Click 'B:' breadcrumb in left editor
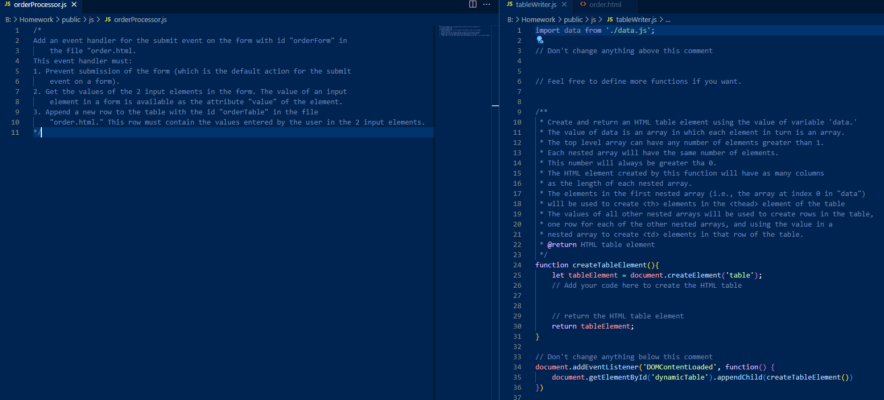The image size is (884, 400). 8,19
